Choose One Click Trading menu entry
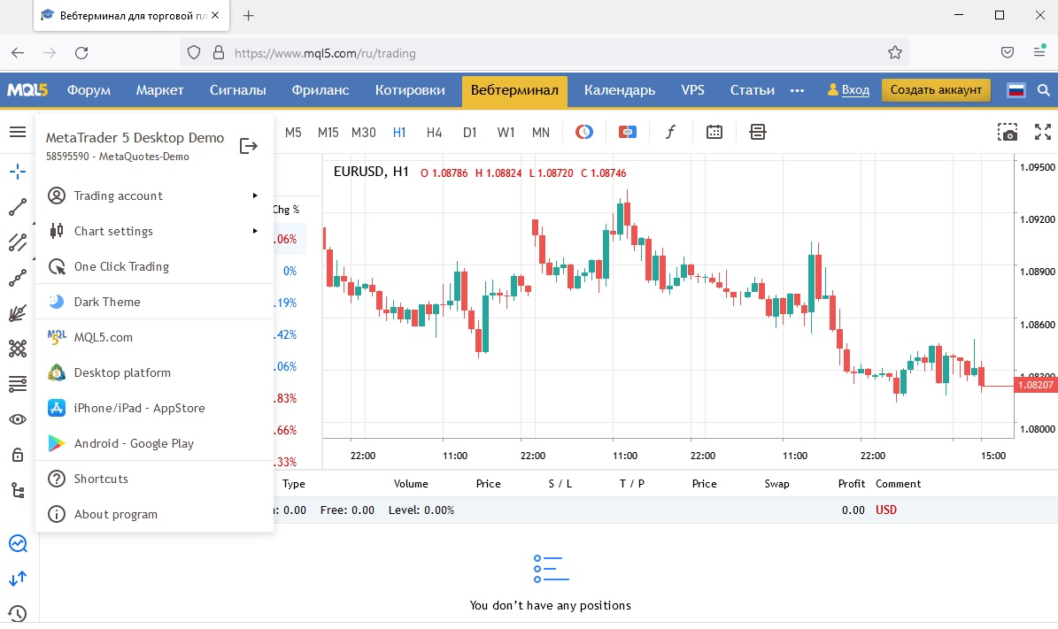 point(155,266)
